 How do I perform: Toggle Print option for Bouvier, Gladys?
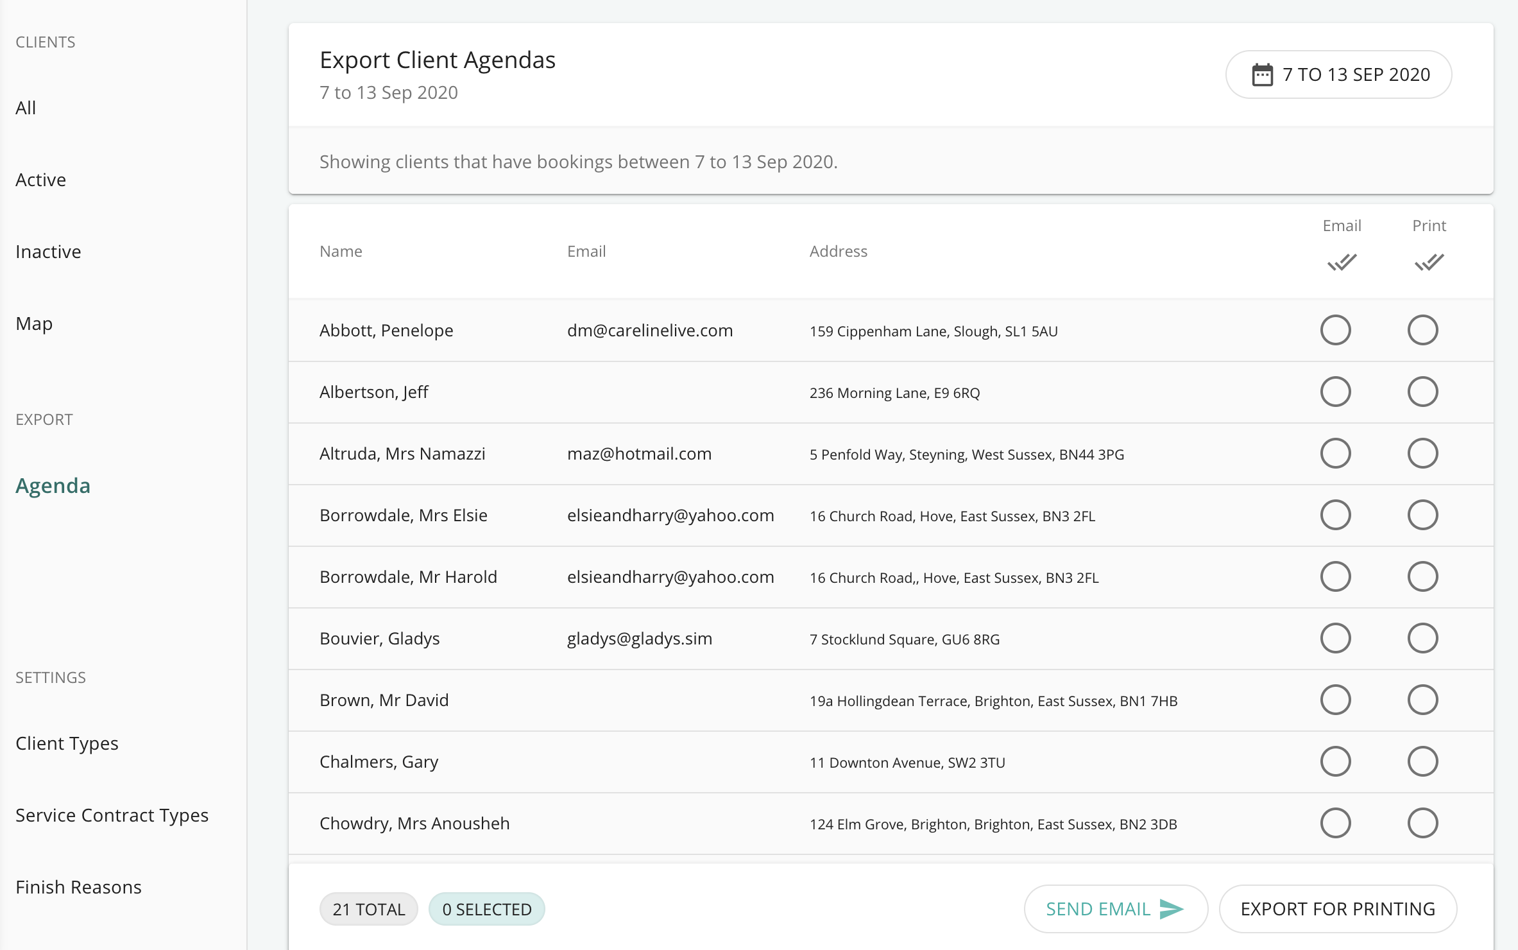pos(1423,638)
